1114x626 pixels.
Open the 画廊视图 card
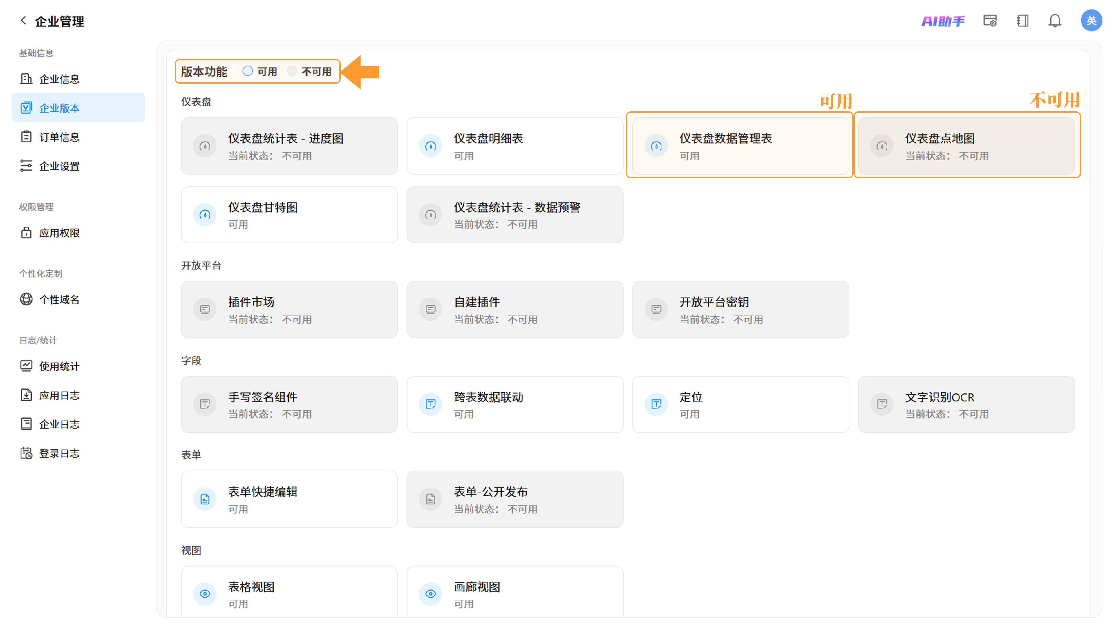coord(515,592)
